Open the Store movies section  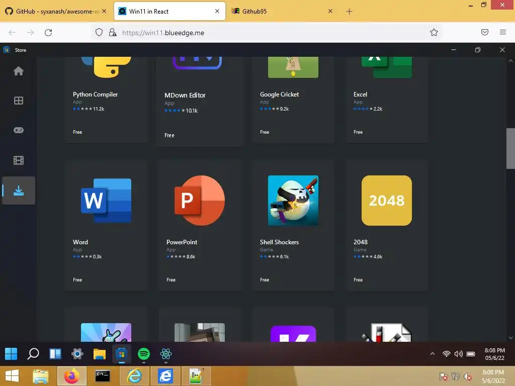point(19,160)
